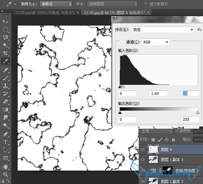Open the 通道 RGB channel dropdown
Image resolution: width=203 pixels, height=184 pixels.
click(x=156, y=42)
